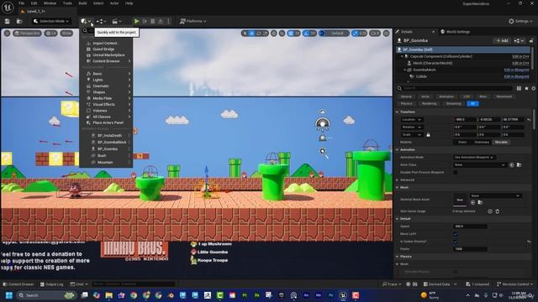Viewport: 538px width, 302px height.
Task: Click the Speed value field
Action: click(x=470, y=226)
